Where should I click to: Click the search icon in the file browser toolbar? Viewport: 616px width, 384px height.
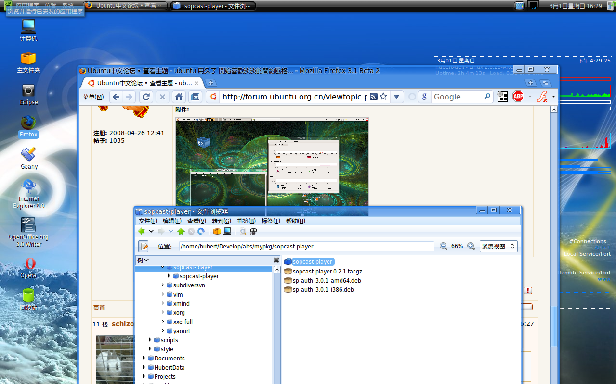243,231
